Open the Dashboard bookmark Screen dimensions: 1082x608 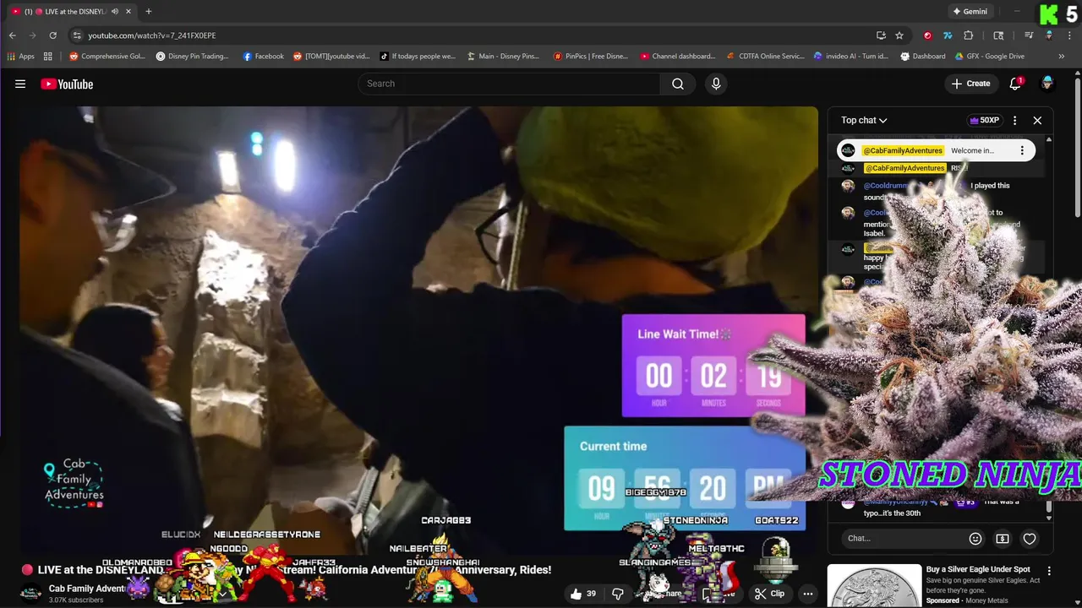(922, 56)
